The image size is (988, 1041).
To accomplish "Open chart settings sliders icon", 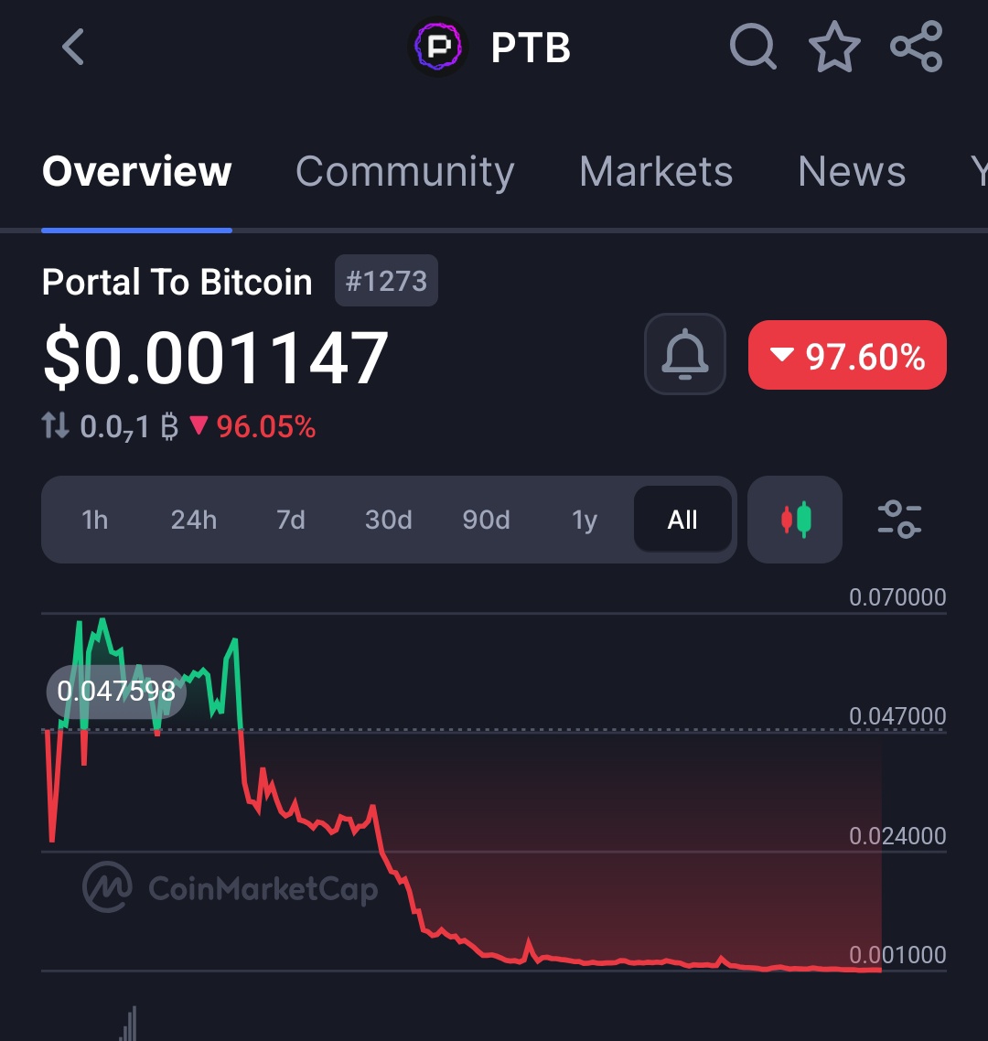I will (899, 520).
